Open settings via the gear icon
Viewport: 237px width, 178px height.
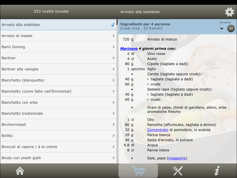[x=230, y=12]
